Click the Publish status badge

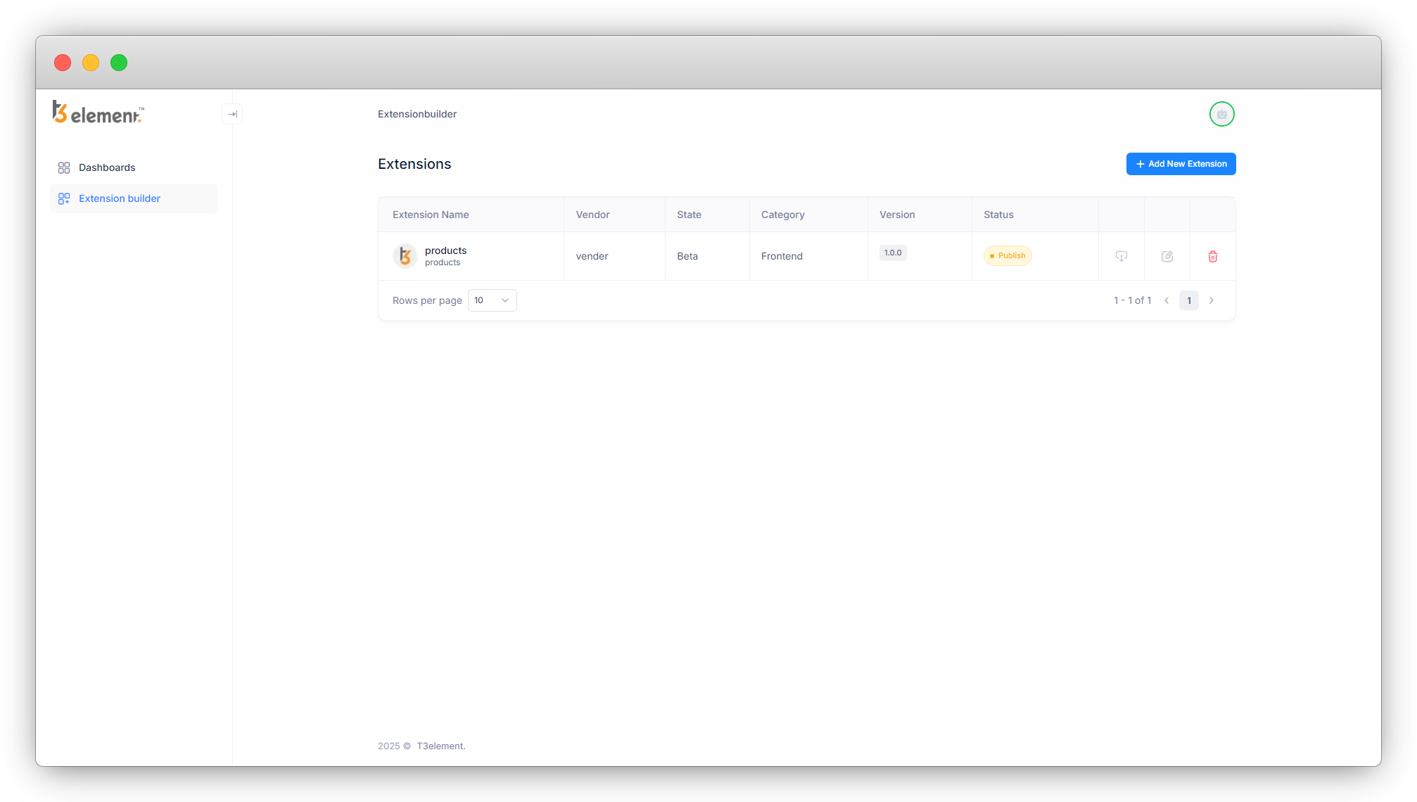[1008, 255]
